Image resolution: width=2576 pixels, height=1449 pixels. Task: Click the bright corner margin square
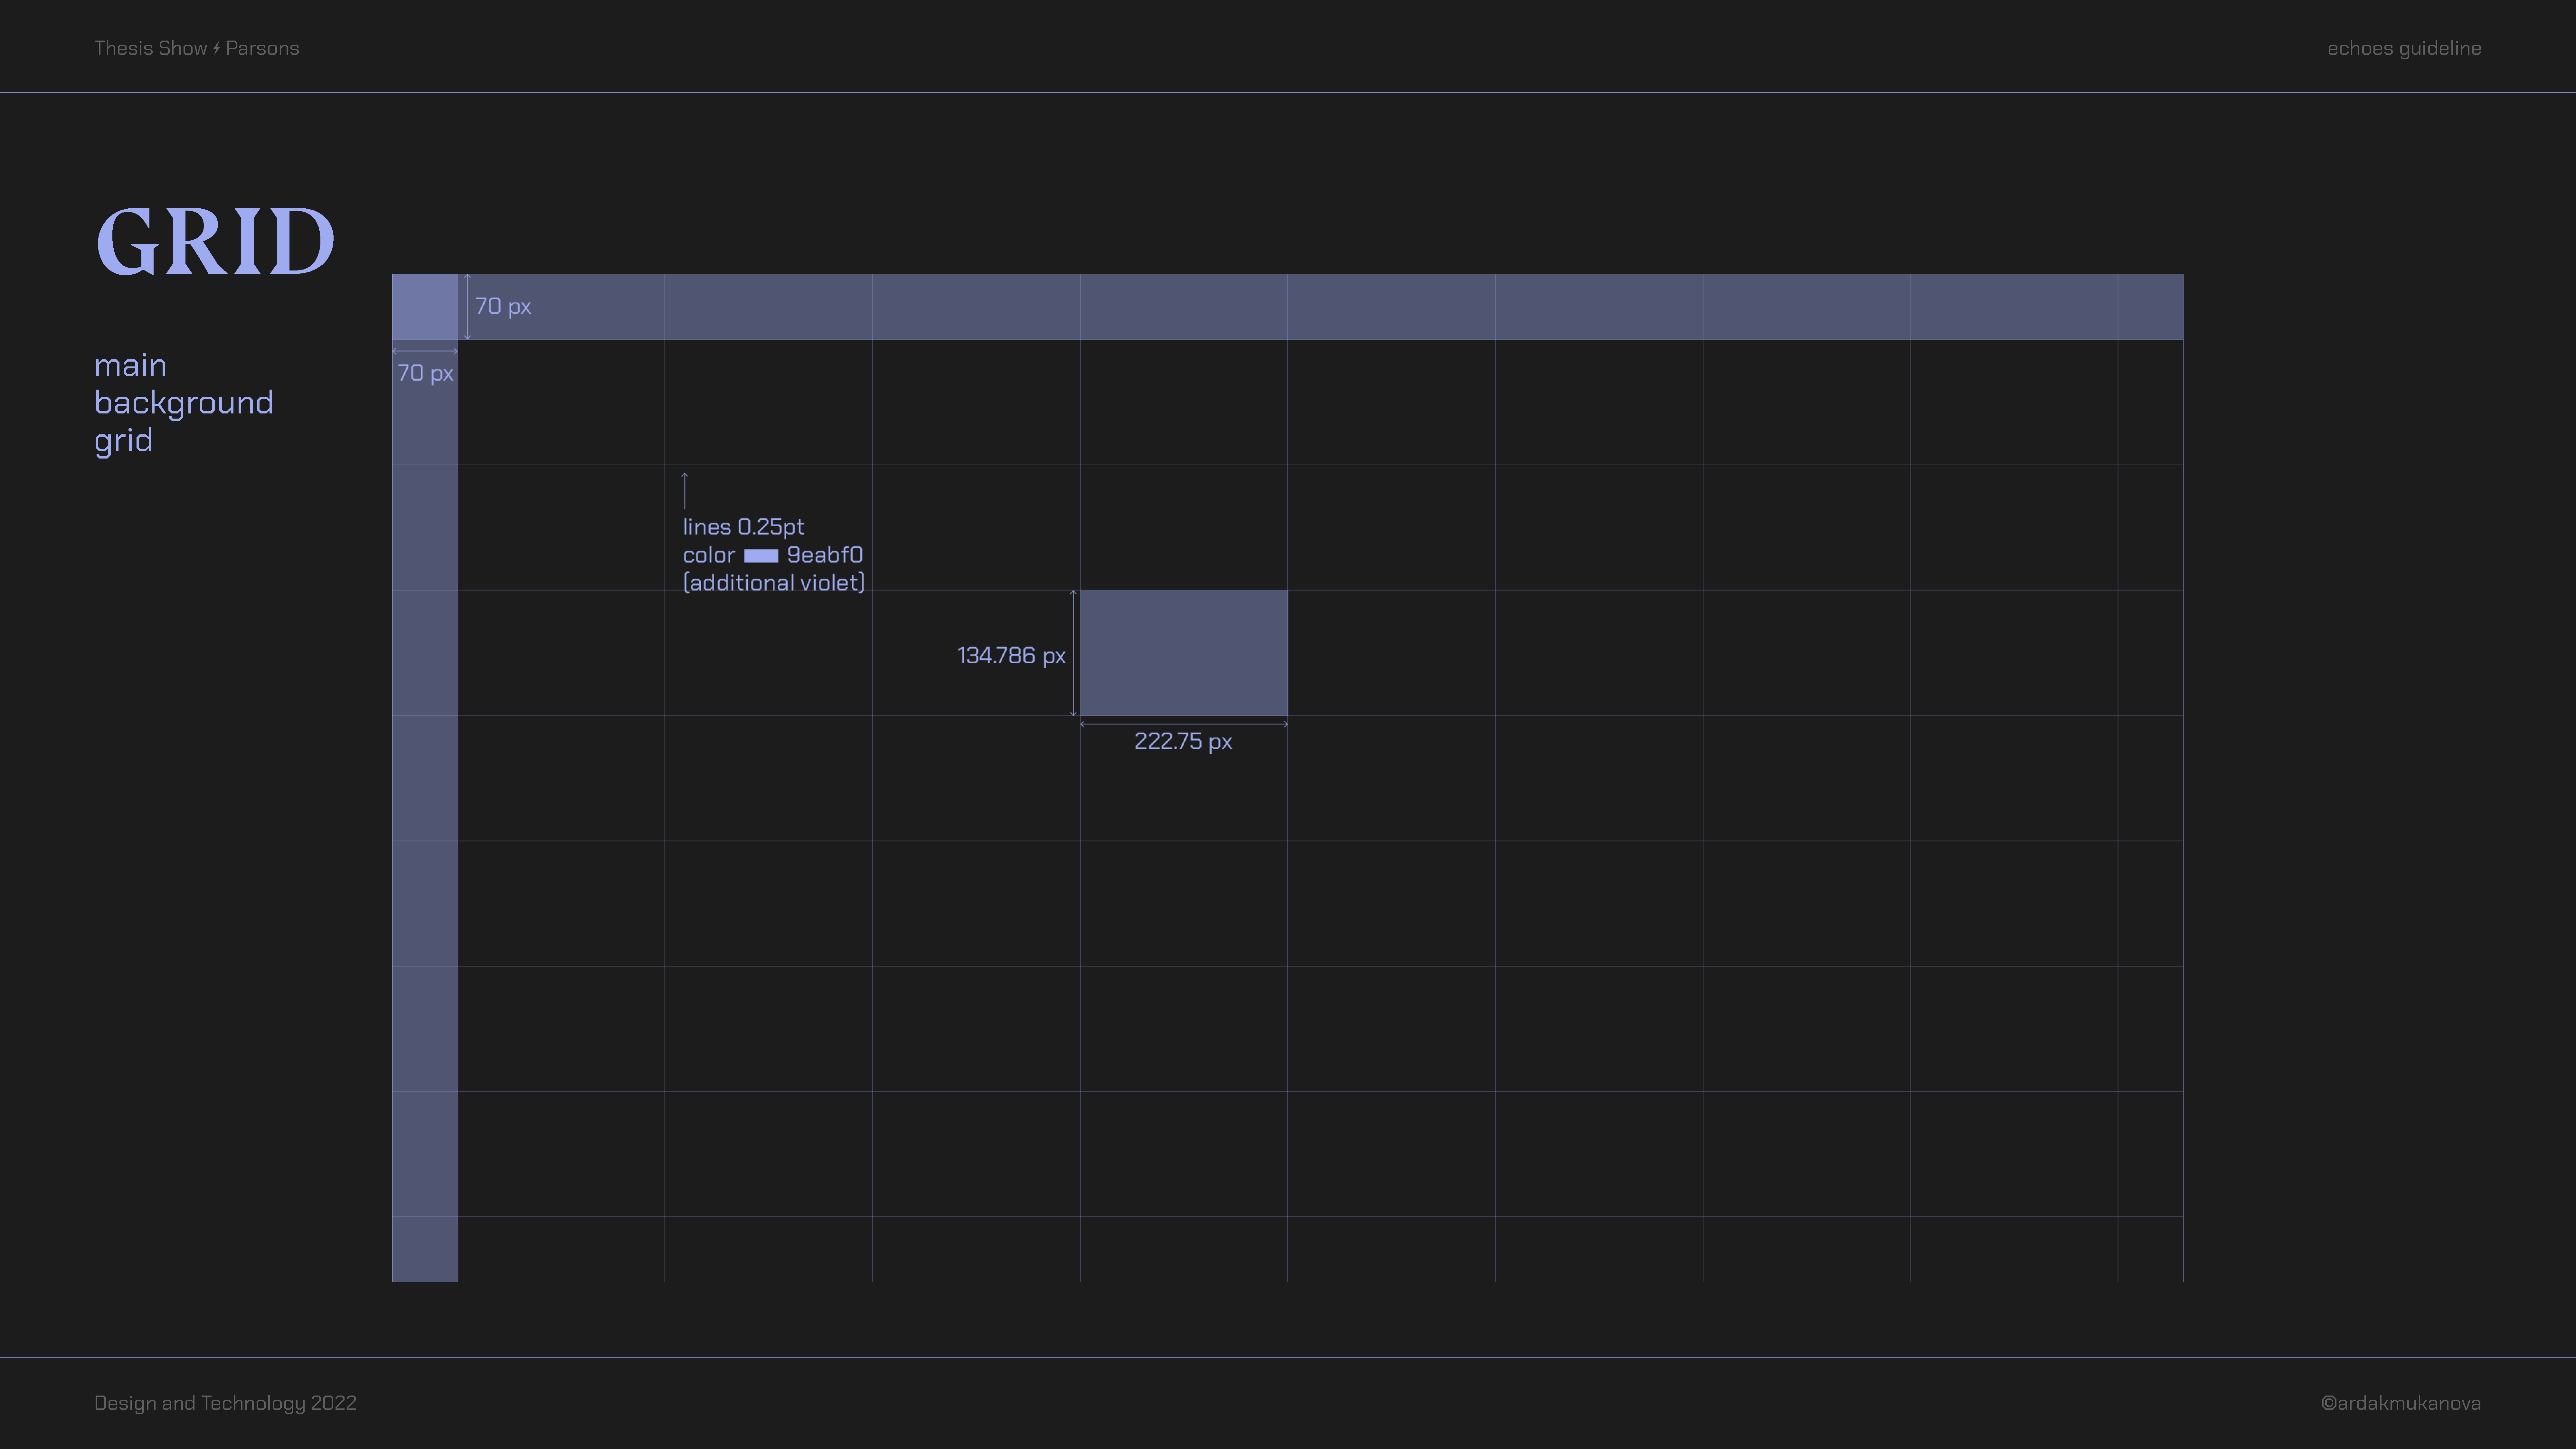pyautogui.click(x=425, y=307)
